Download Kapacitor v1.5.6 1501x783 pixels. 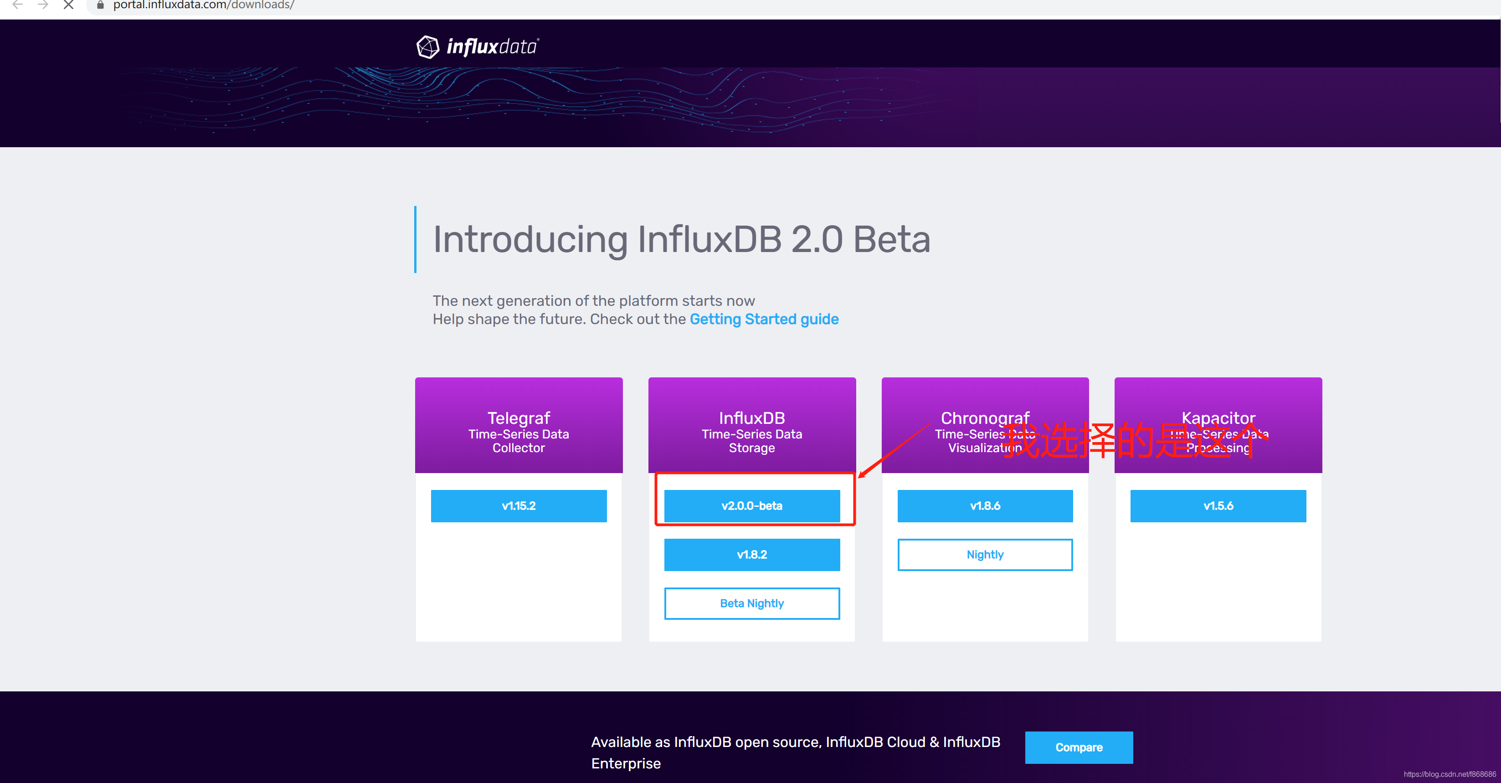(x=1218, y=506)
